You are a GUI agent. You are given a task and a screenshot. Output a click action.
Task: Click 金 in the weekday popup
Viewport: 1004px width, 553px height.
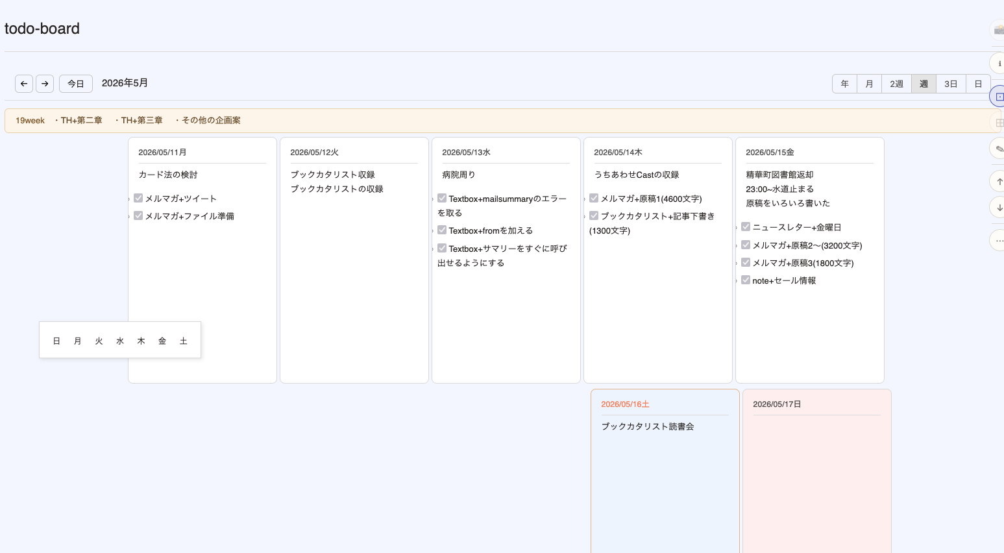pyautogui.click(x=162, y=341)
